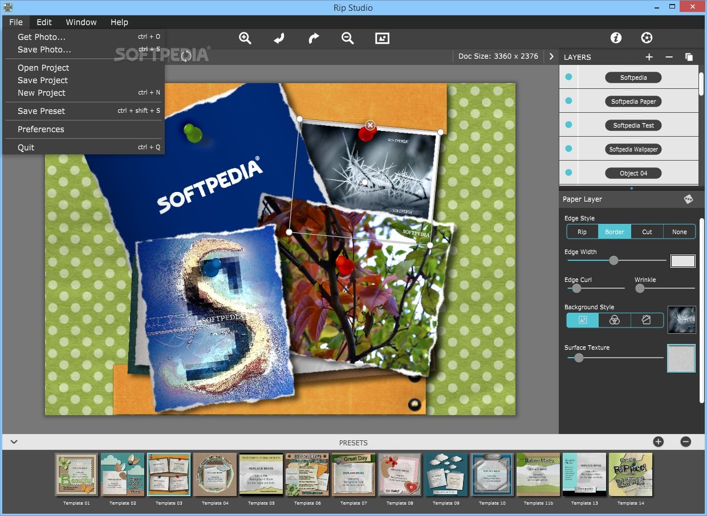This screenshot has width=707, height=516.
Task: Click the Layers panel scrollbar
Action: [702, 84]
